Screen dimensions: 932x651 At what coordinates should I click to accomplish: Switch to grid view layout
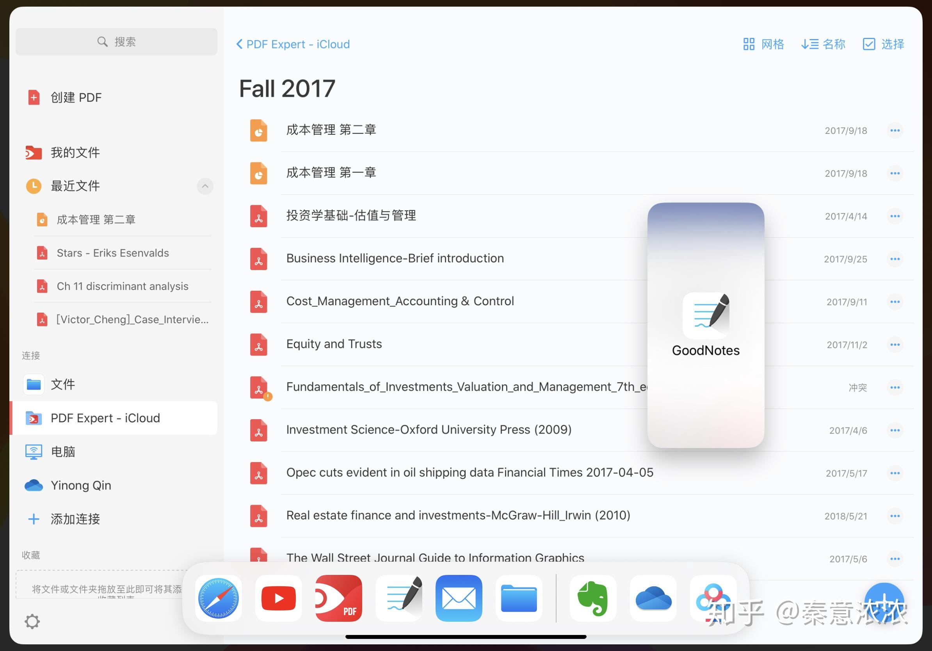click(x=763, y=44)
